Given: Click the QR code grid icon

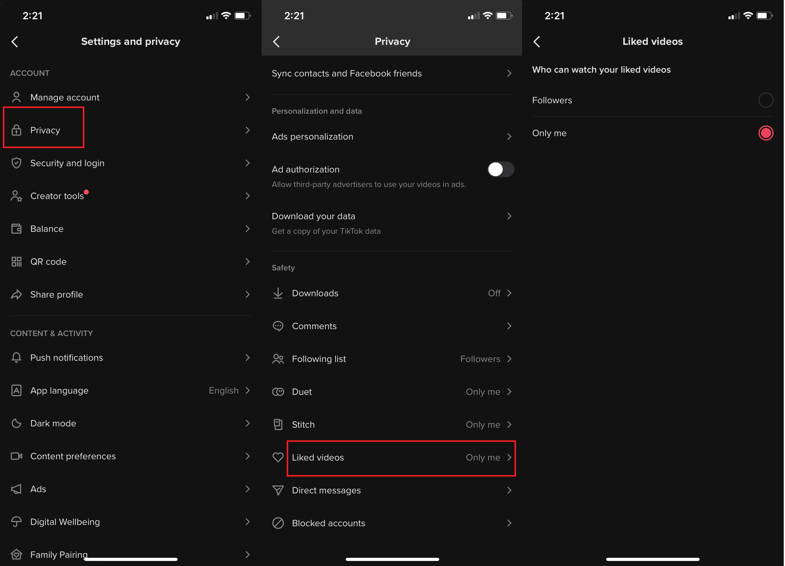Looking at the screenshot, I should coord(16,262).
